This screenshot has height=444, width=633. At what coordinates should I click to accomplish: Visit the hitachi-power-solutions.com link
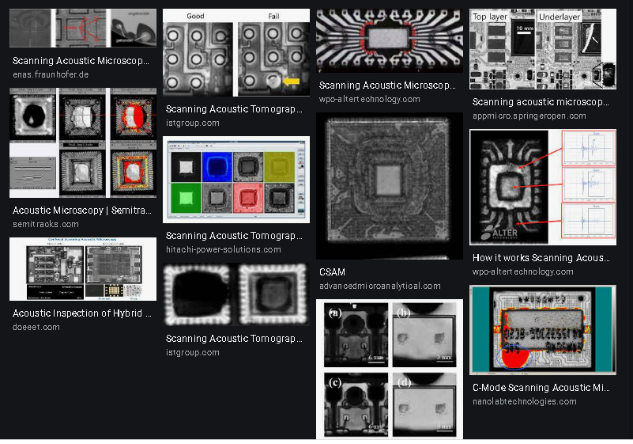223,249
